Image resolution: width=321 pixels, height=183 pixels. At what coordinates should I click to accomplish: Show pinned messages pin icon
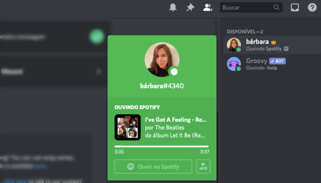[x=190, y=7]
